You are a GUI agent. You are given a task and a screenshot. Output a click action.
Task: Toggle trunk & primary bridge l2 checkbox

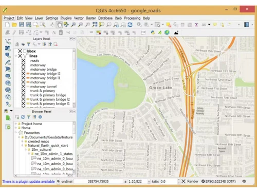click(23, 99)
